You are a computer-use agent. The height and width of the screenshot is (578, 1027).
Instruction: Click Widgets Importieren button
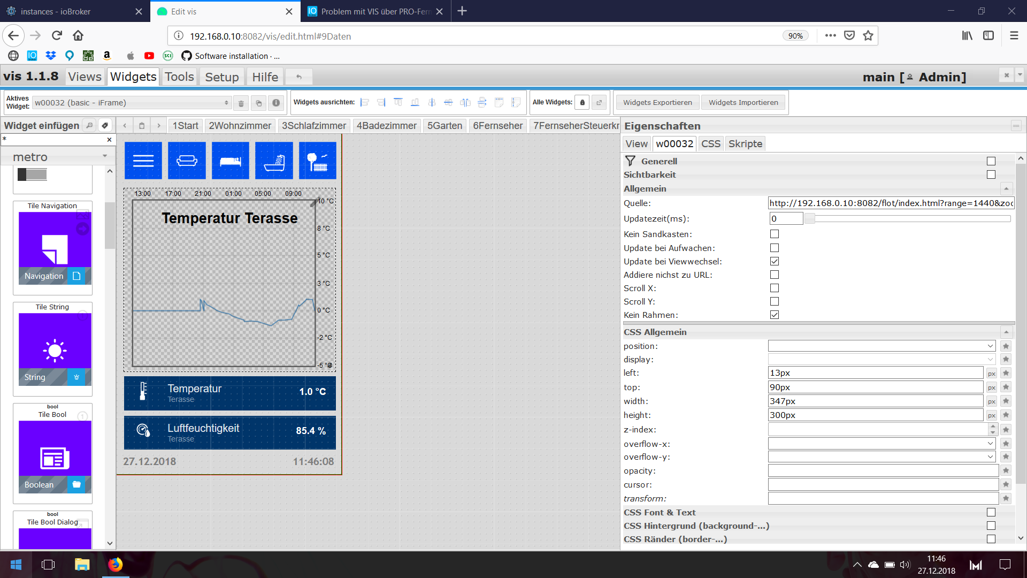[743, 102]
